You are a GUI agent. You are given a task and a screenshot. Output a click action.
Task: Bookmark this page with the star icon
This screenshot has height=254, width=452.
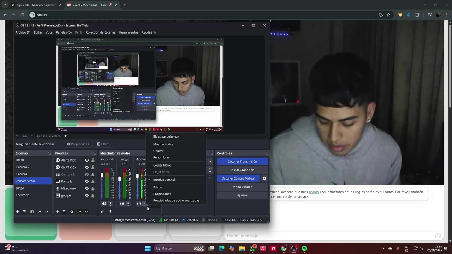pyautogui.click(x=388, y=15)
